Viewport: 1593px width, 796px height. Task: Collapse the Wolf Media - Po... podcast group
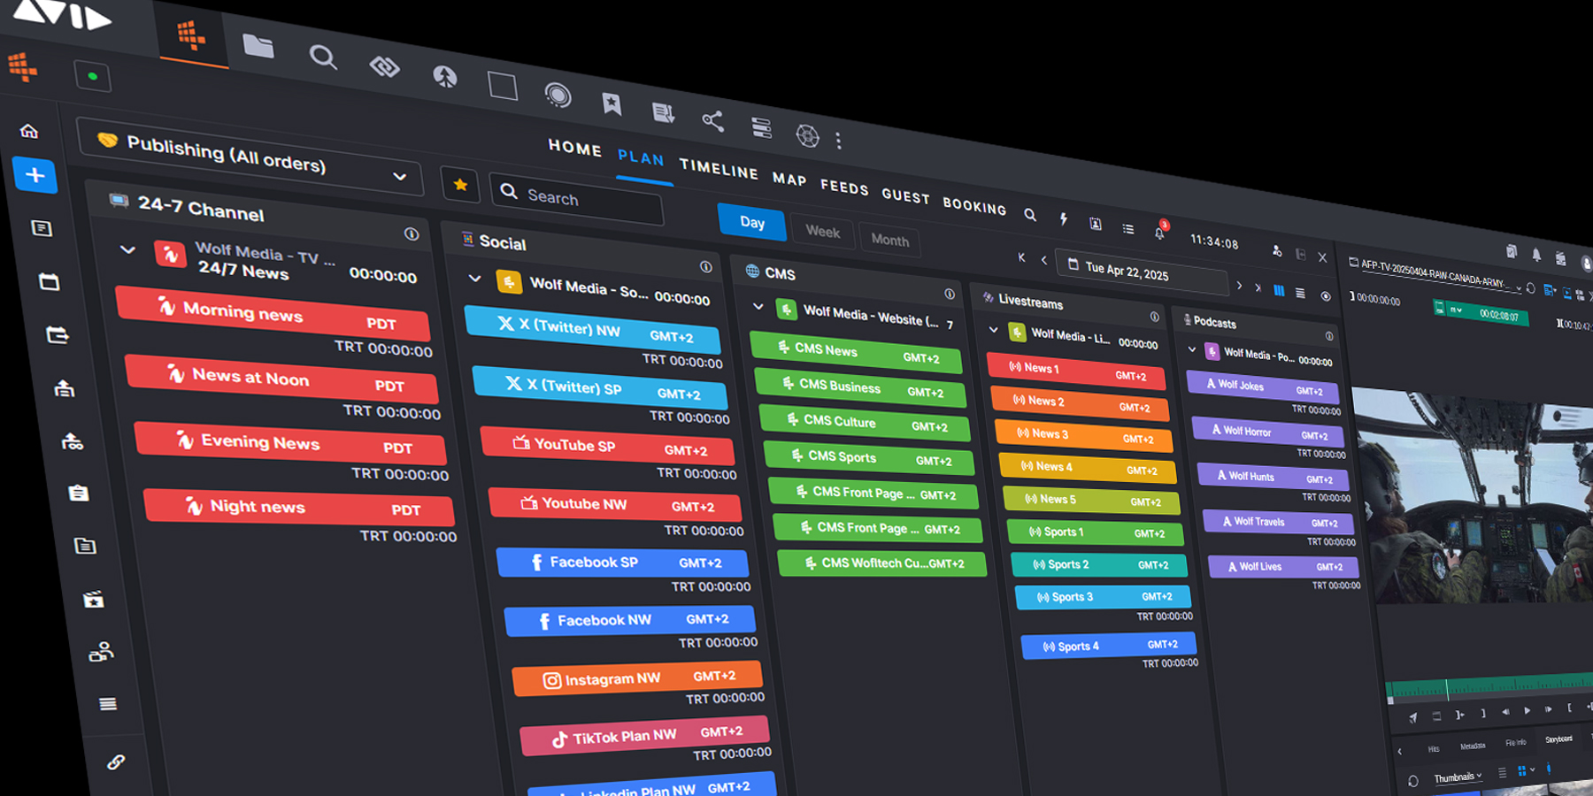[1192, 349]
